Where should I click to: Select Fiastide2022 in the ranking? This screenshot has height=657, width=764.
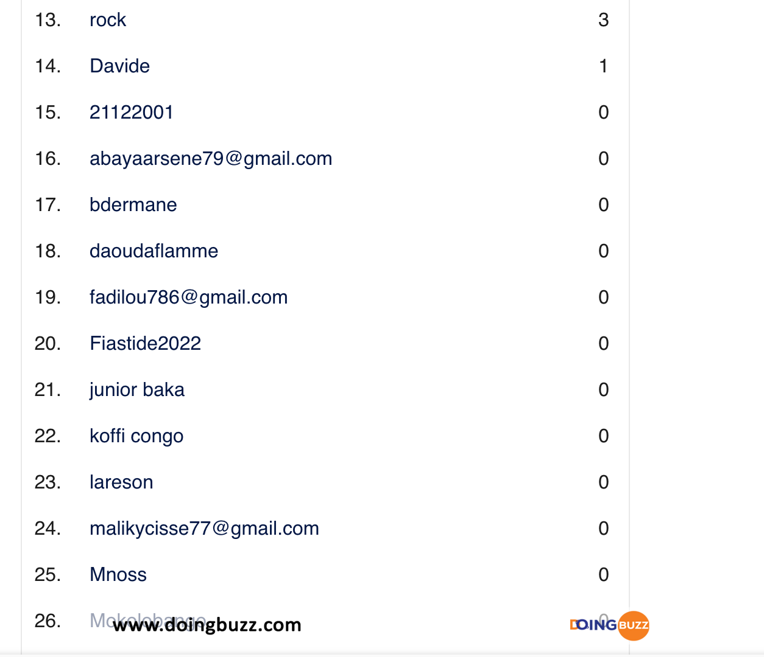145,344
